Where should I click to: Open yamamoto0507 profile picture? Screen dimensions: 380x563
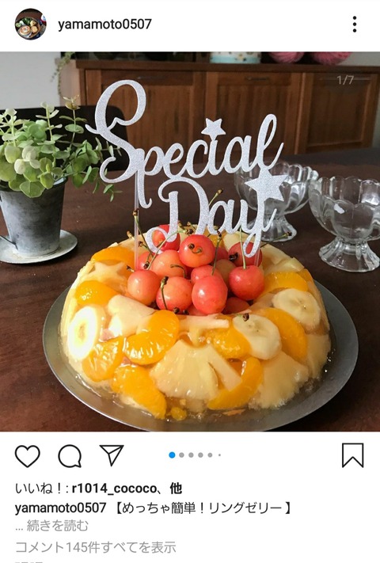(x=31, y=24)
